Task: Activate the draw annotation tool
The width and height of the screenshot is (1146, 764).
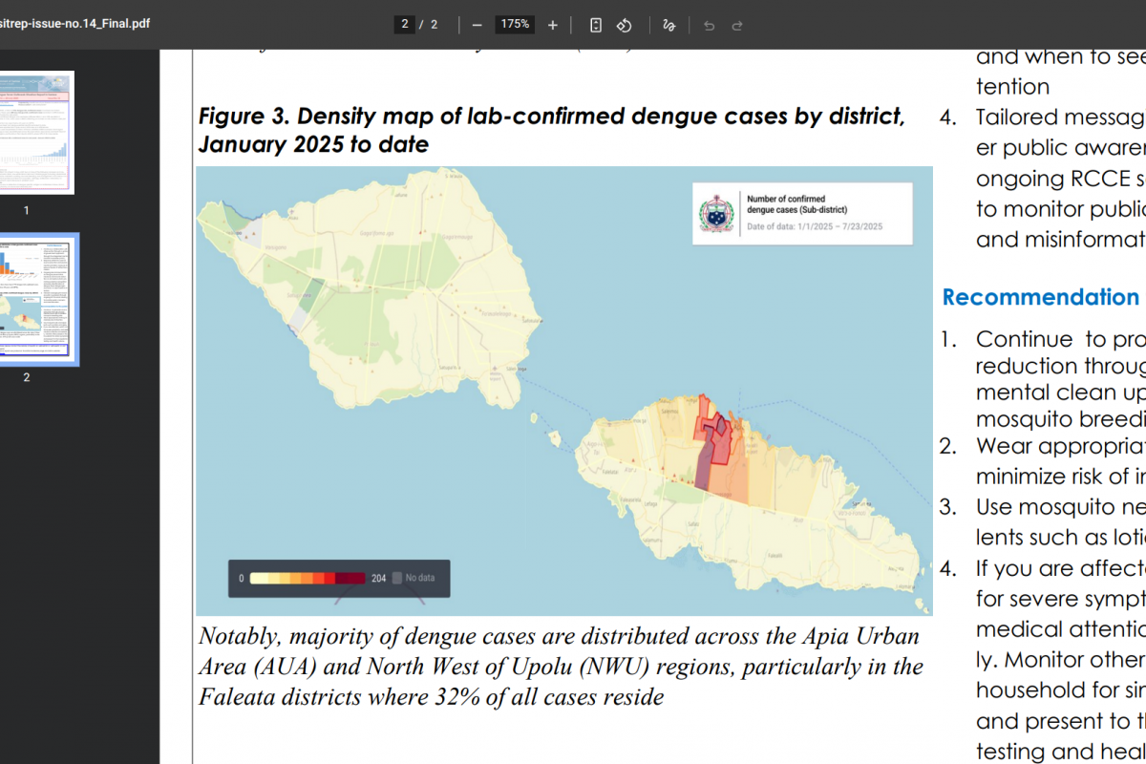Action: [x=669, y=25]
